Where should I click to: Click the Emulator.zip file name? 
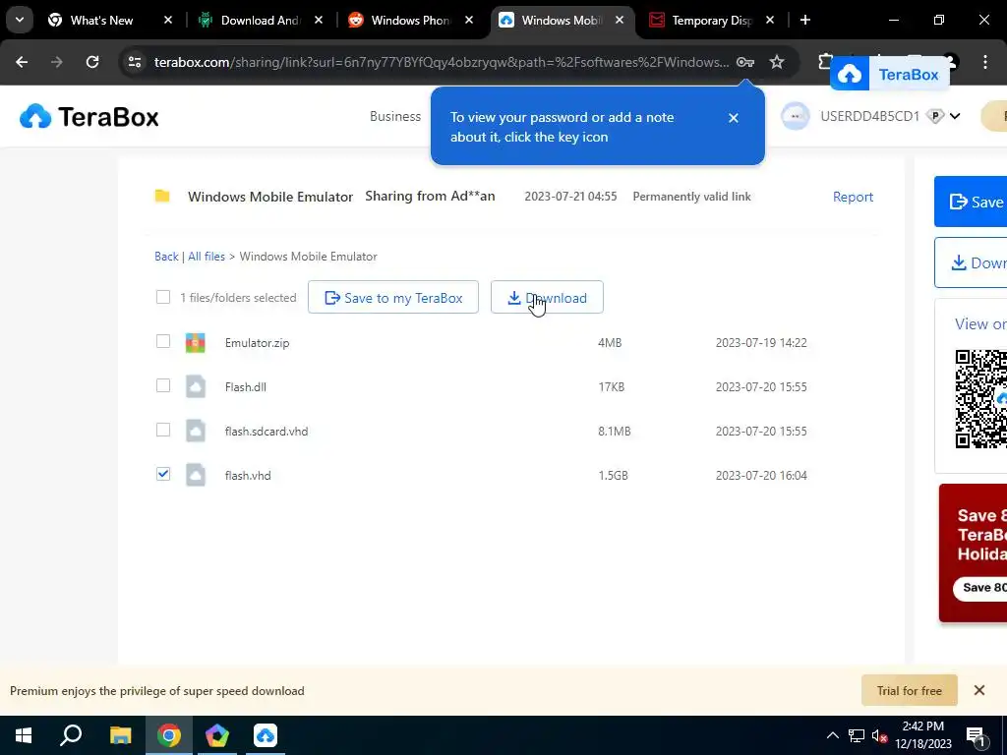(257, 343)
